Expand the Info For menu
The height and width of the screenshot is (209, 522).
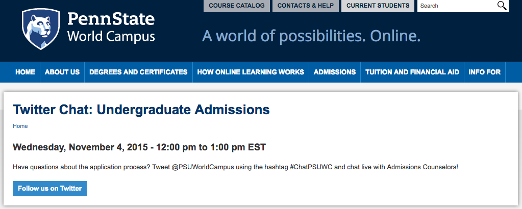coord(485,72)
